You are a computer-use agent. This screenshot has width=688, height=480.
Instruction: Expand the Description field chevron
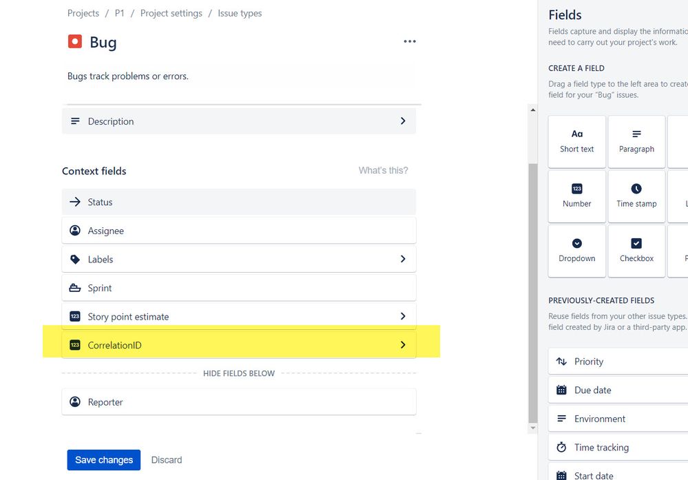coord(403,121)
